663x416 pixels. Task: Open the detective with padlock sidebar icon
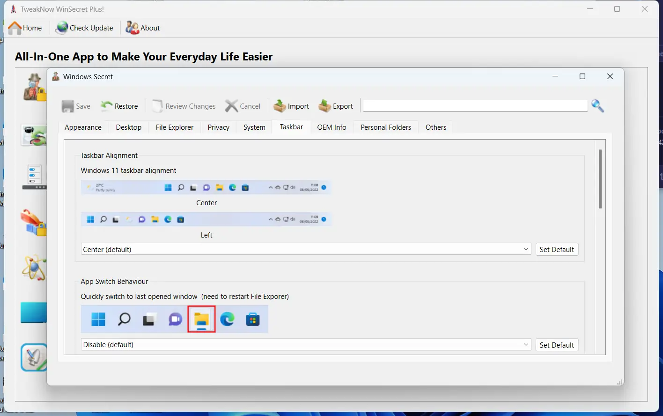pos(35,87)
